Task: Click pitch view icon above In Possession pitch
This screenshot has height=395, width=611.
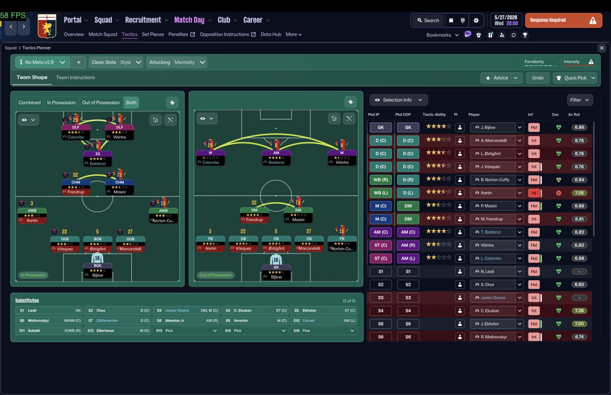Action: 172,102
